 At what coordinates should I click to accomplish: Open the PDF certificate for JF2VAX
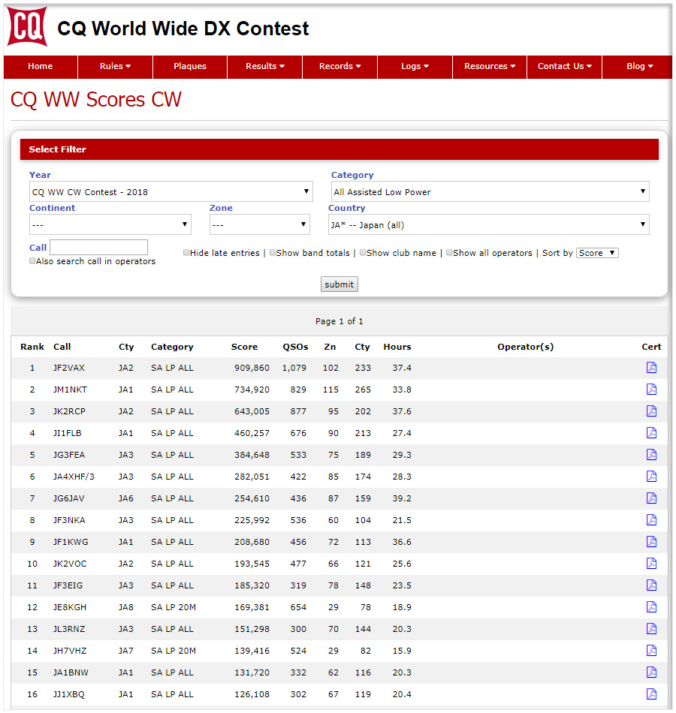(650, 368)
